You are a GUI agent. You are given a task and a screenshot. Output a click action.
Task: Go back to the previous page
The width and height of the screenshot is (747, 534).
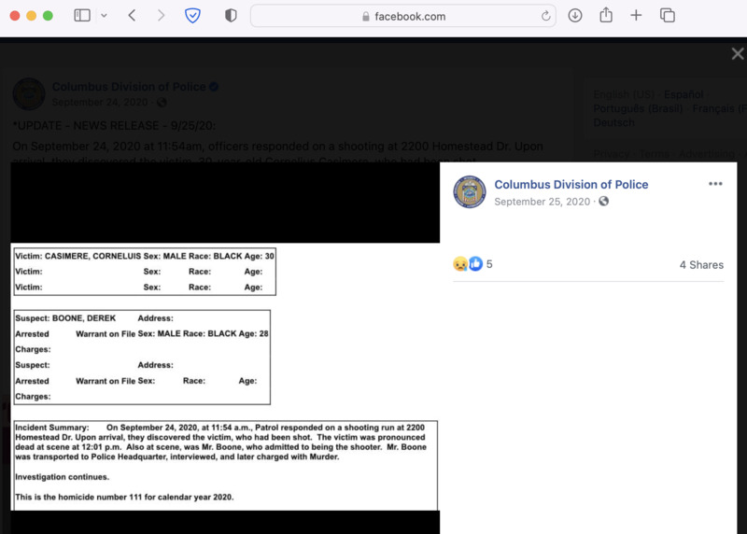click(x=132, y=16)
